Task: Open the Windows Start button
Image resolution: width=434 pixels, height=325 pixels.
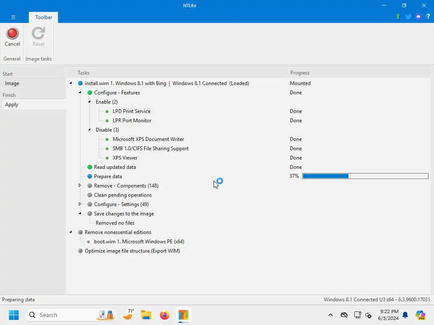Action: point(14,315)
